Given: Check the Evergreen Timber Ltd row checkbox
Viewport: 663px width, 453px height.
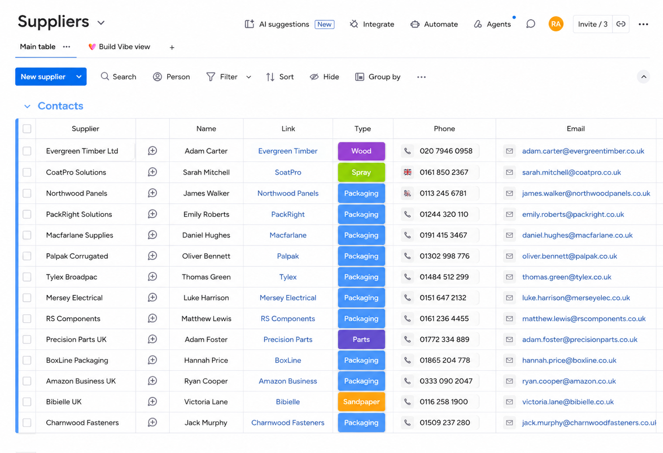Looking at the screenshot, I should pyautogui.click(x=27, y=151).
